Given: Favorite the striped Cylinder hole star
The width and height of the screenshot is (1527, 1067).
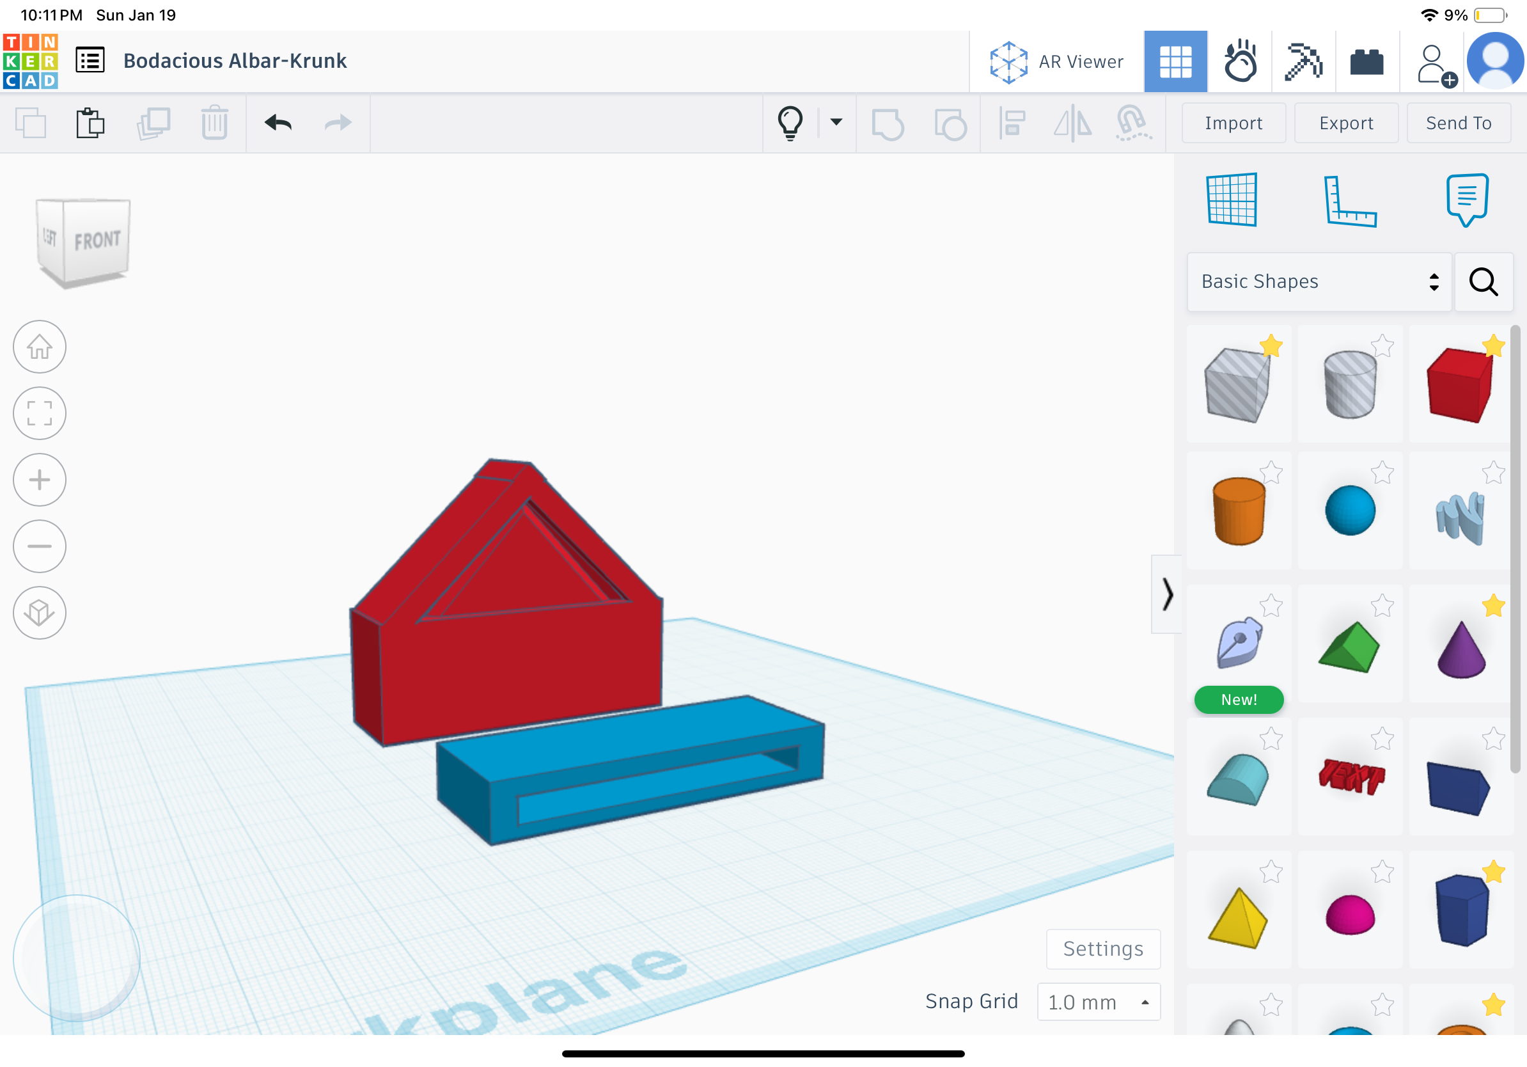Looking at the screenshot, I should (1382, 346).
